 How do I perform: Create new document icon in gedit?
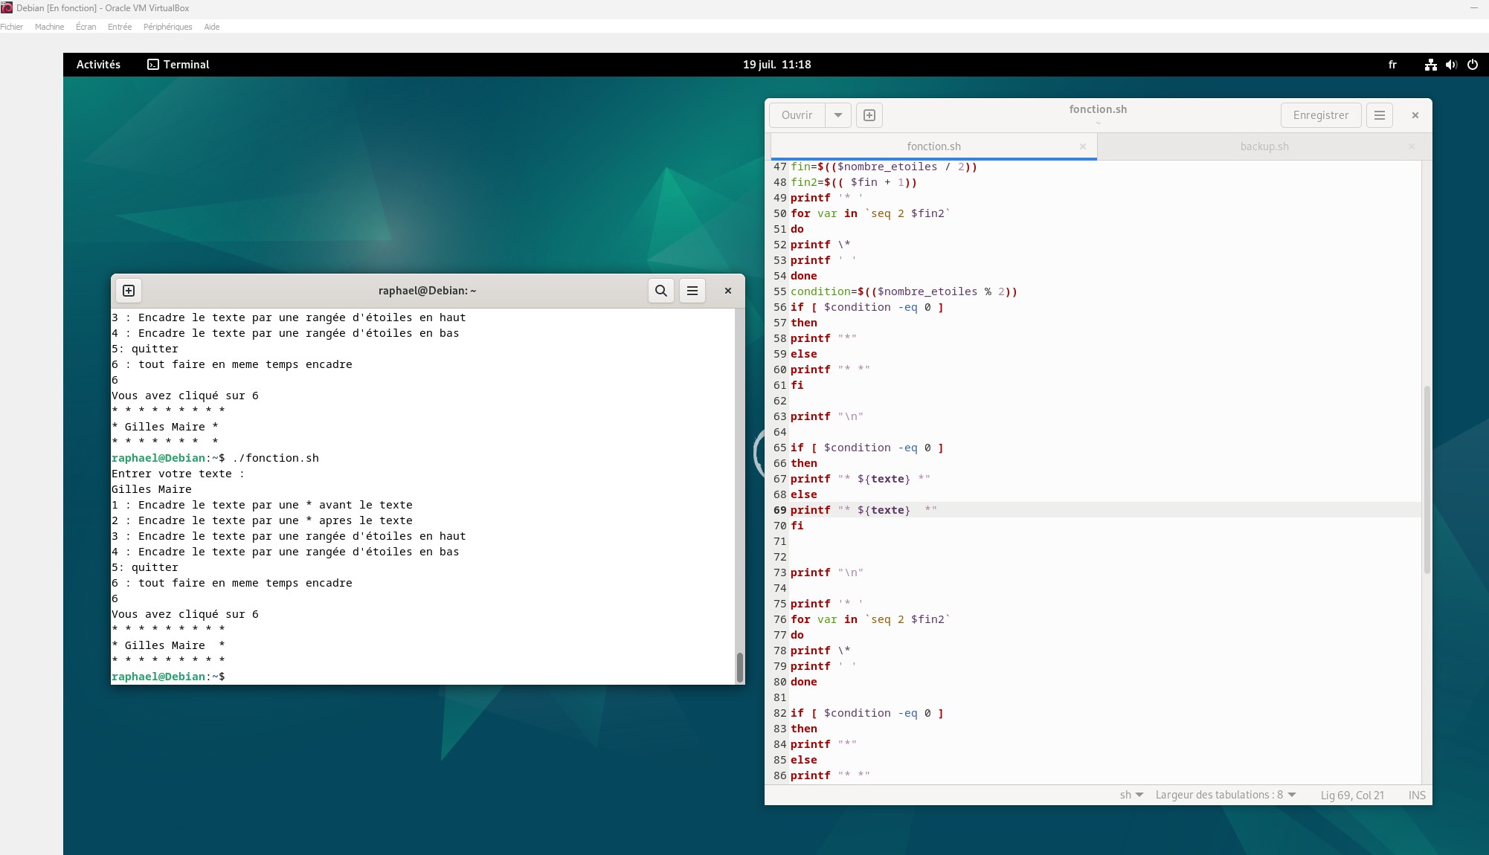point(869,115)
